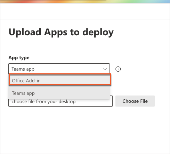Select Office Add-in from the dropdown list

pos(60,80)
